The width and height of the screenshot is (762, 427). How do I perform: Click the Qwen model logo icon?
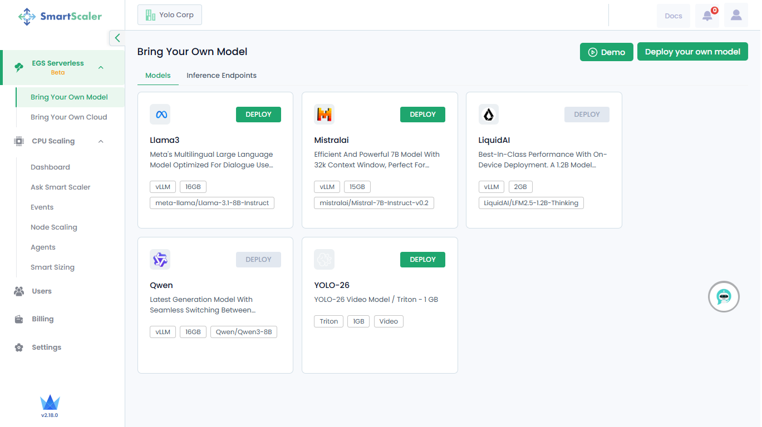160,260
